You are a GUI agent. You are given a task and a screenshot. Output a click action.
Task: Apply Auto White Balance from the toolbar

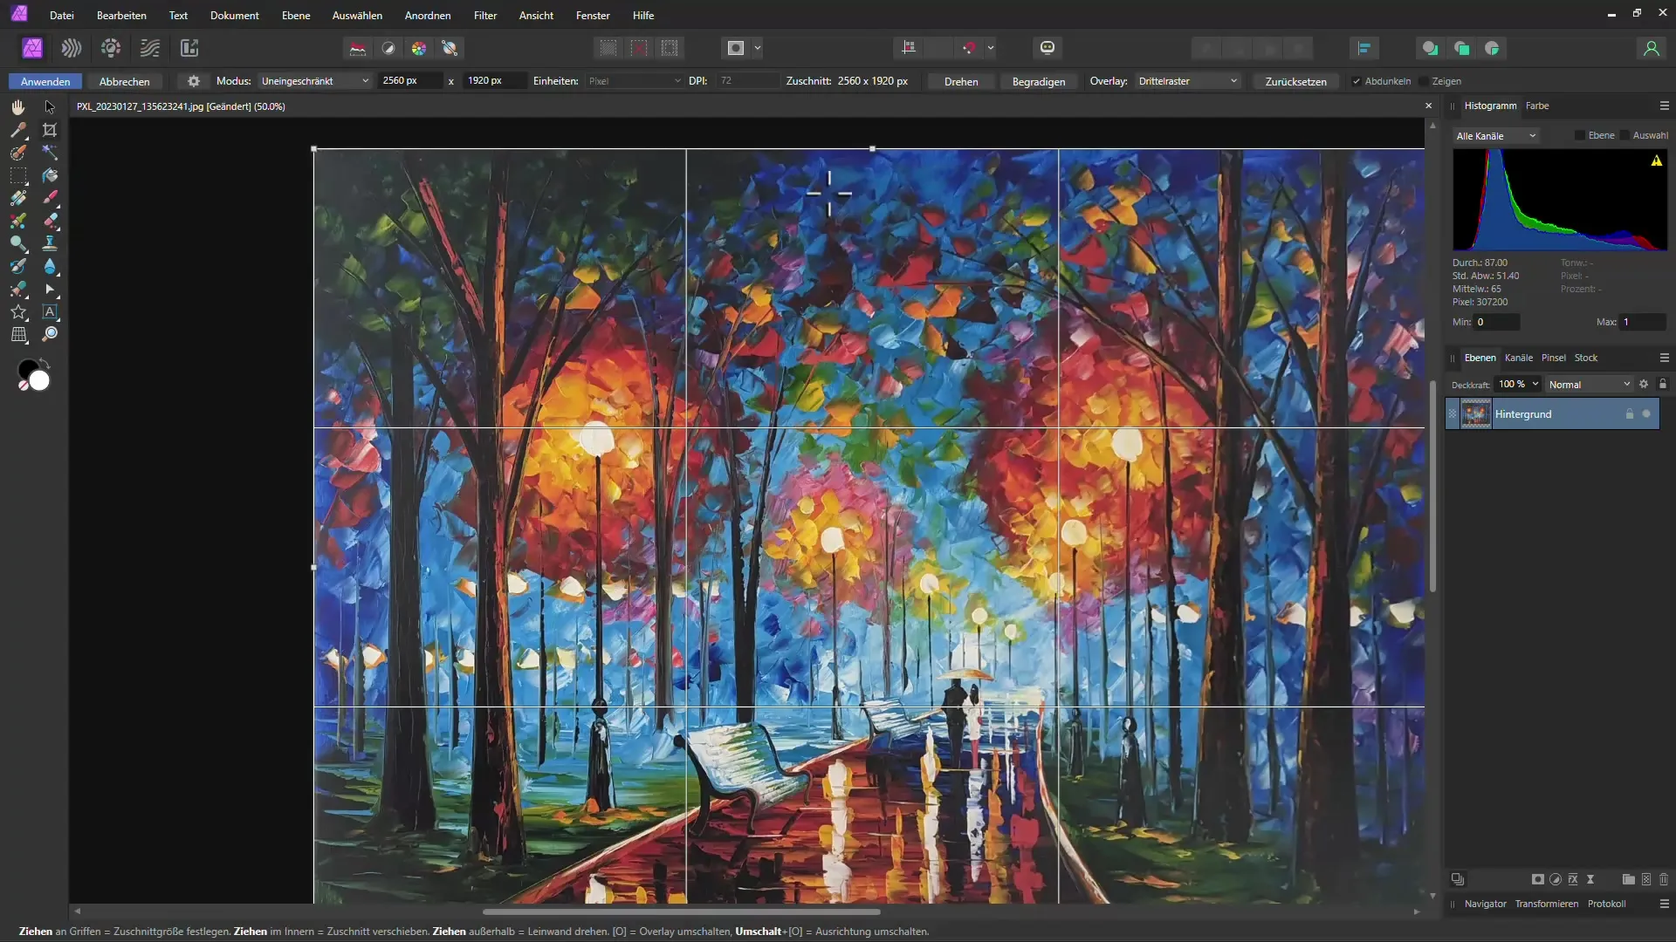click(450, 48)
